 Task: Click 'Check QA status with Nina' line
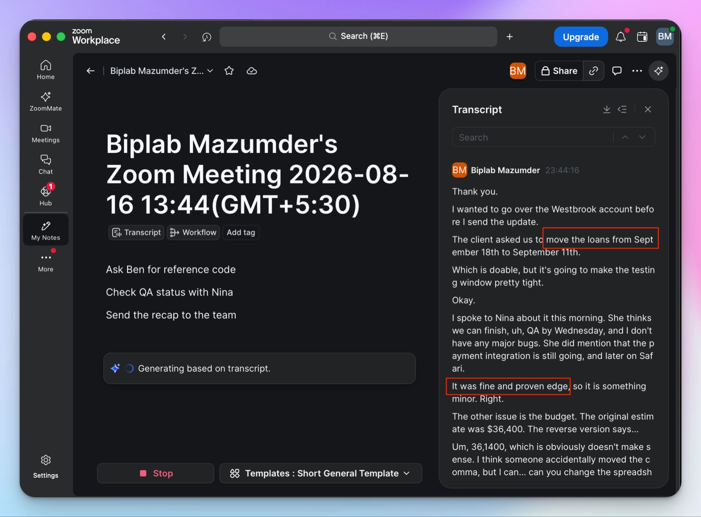click(x=169, y=292)
